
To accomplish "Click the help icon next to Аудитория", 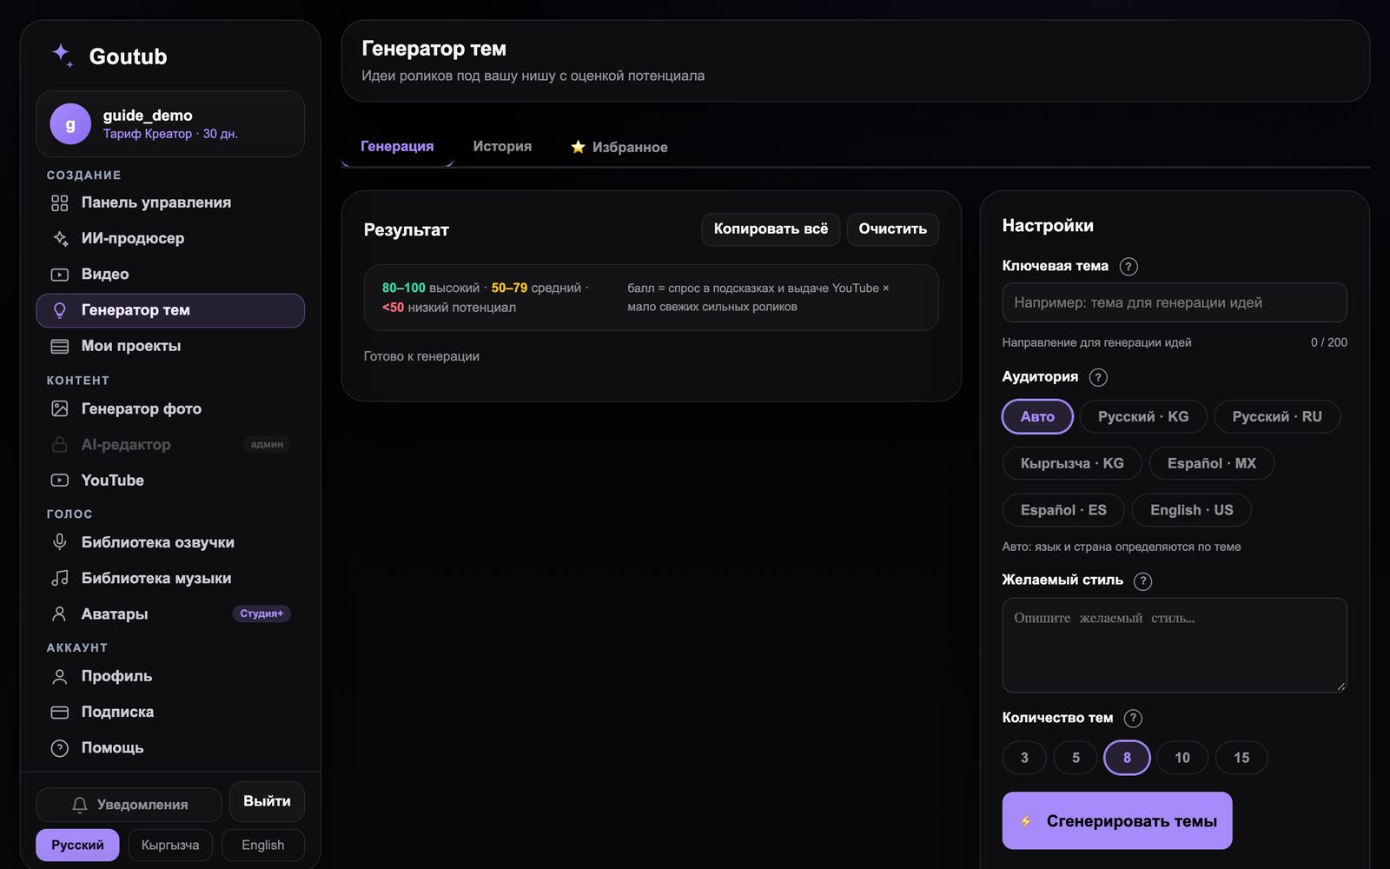I will tap(1098, 377).
